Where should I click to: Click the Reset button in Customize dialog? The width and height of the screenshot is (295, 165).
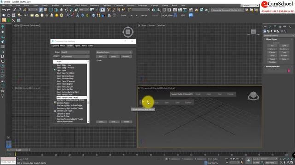click(x=126, y=122)
